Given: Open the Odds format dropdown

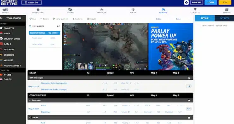Looking at the screenshot, I should point(163,19).
